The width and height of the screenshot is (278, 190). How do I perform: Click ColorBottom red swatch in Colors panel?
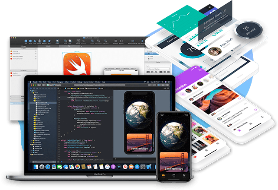[11, 54]
